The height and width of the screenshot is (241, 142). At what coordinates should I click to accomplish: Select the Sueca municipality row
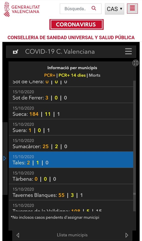pos(71,111)
